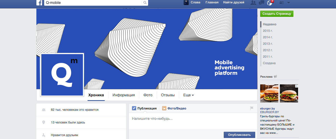Viewport: 336px width, 139px height.
Task: Open the privacy shortcuts lock icon
Action: point(281,3)
